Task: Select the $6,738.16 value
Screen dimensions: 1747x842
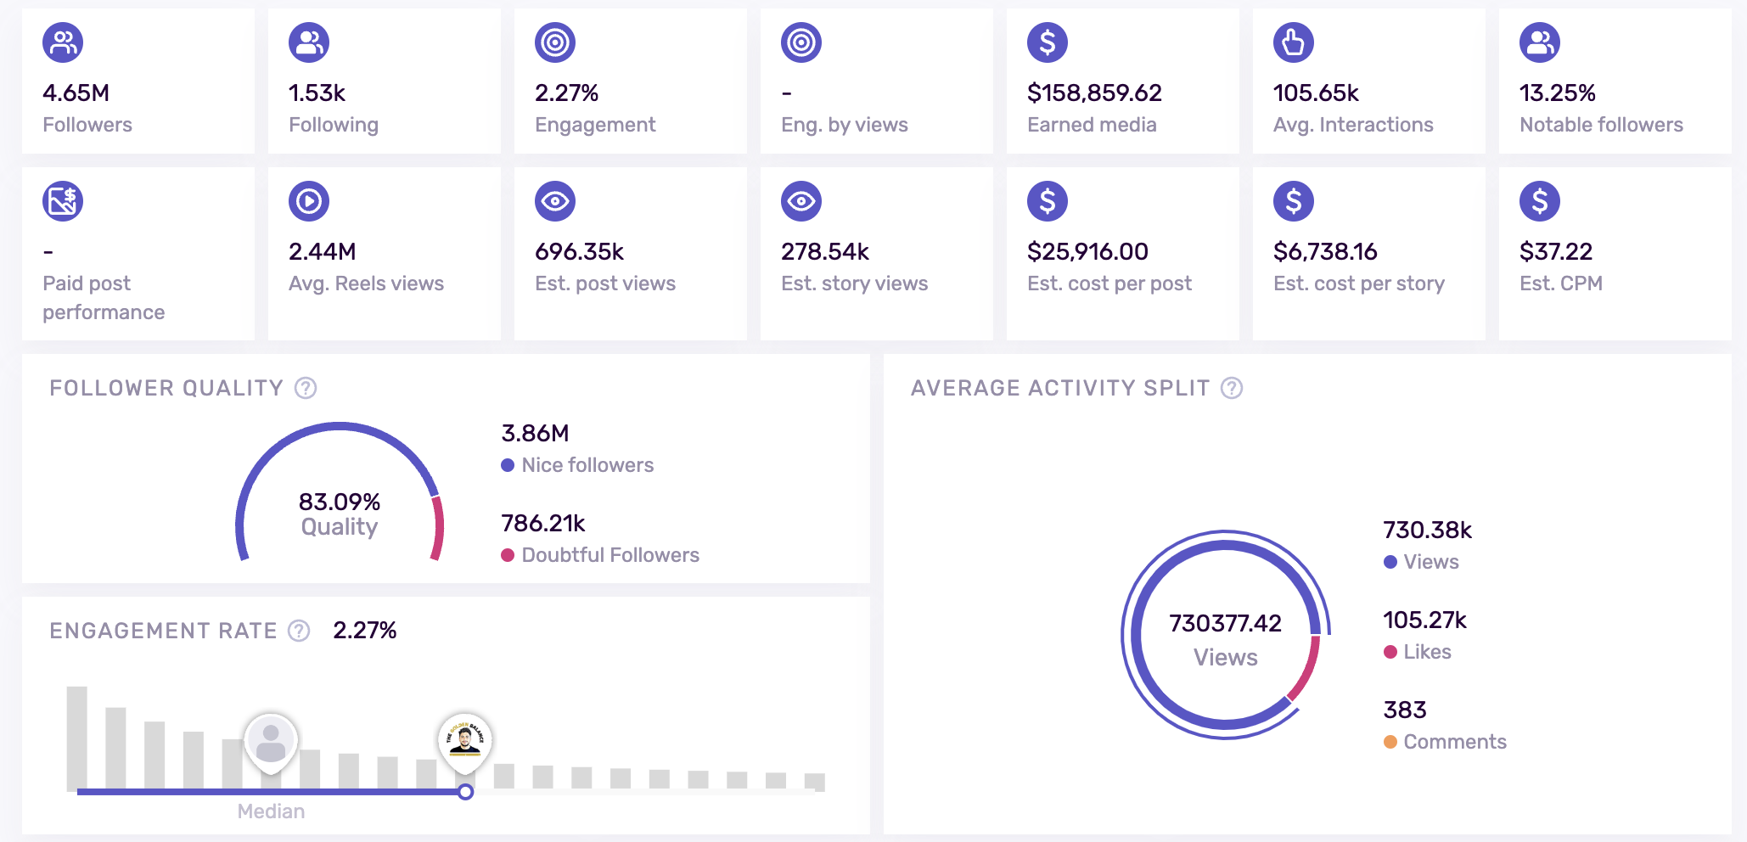Action: tap(1325, 251)
